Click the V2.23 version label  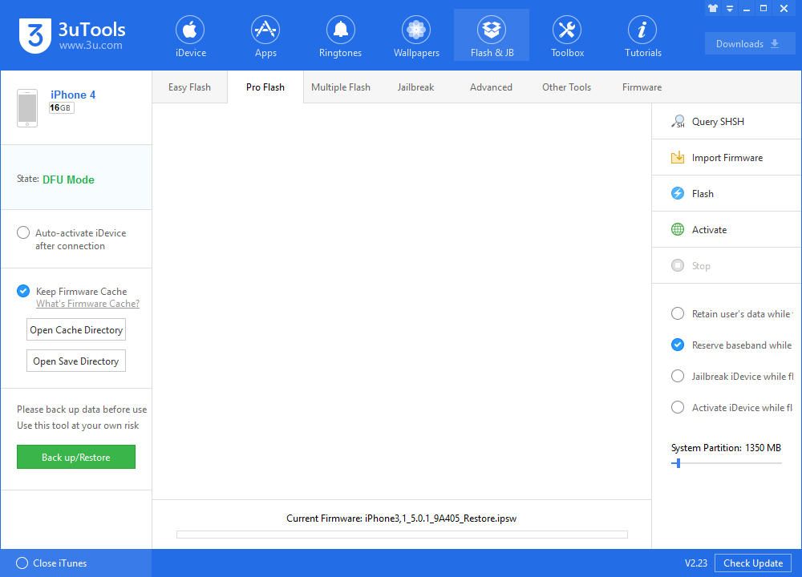[696, 563]
